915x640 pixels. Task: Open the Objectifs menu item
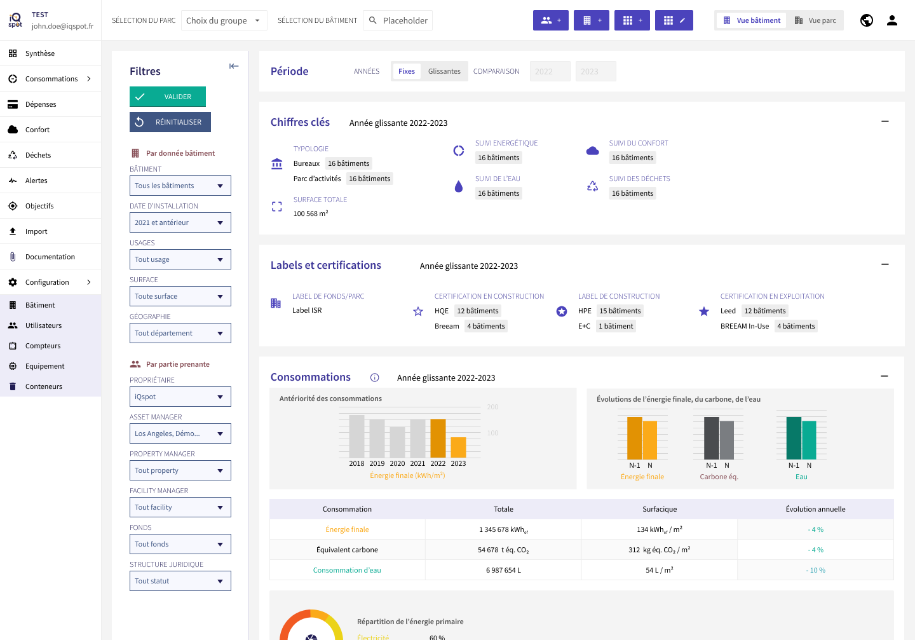coord(50,206)
